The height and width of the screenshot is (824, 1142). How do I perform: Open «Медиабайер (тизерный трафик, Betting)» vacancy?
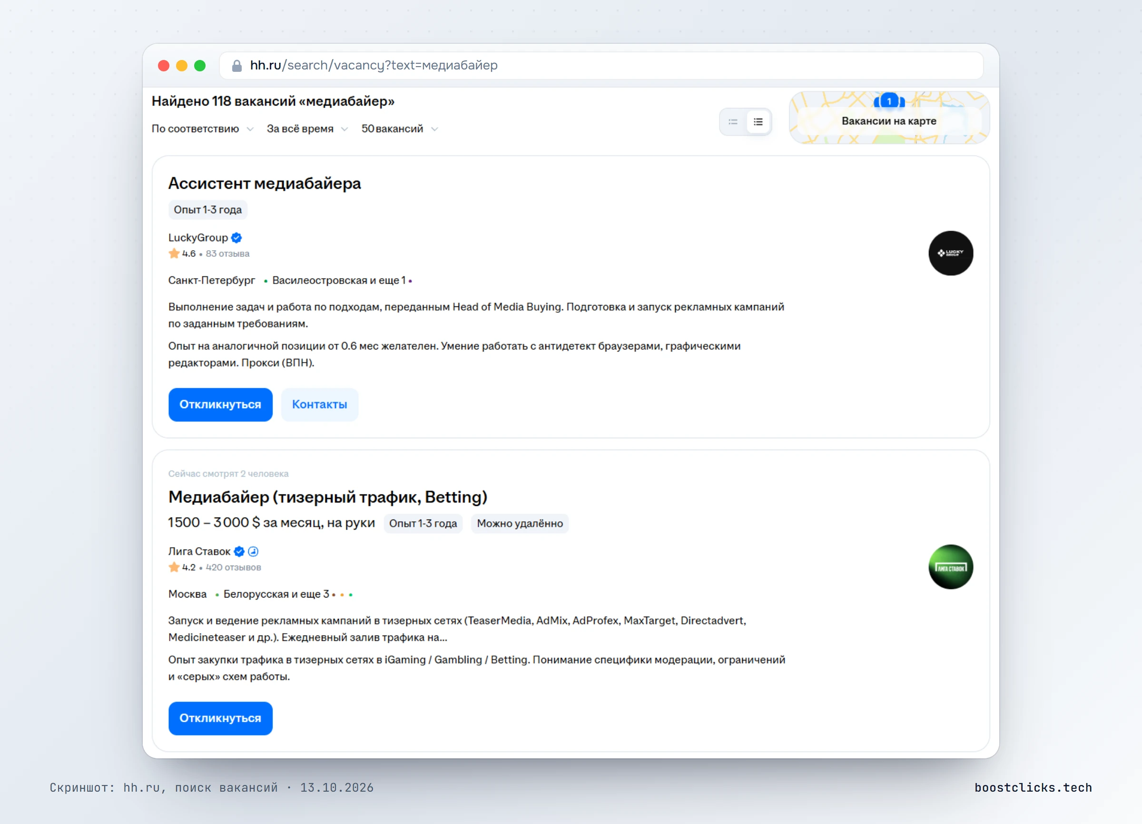[x=328, y=497]
